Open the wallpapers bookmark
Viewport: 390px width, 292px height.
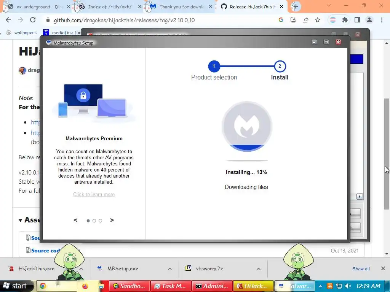22,33
